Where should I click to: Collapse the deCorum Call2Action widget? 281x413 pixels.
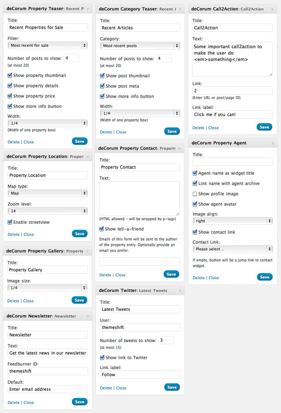tap(272, 9)
